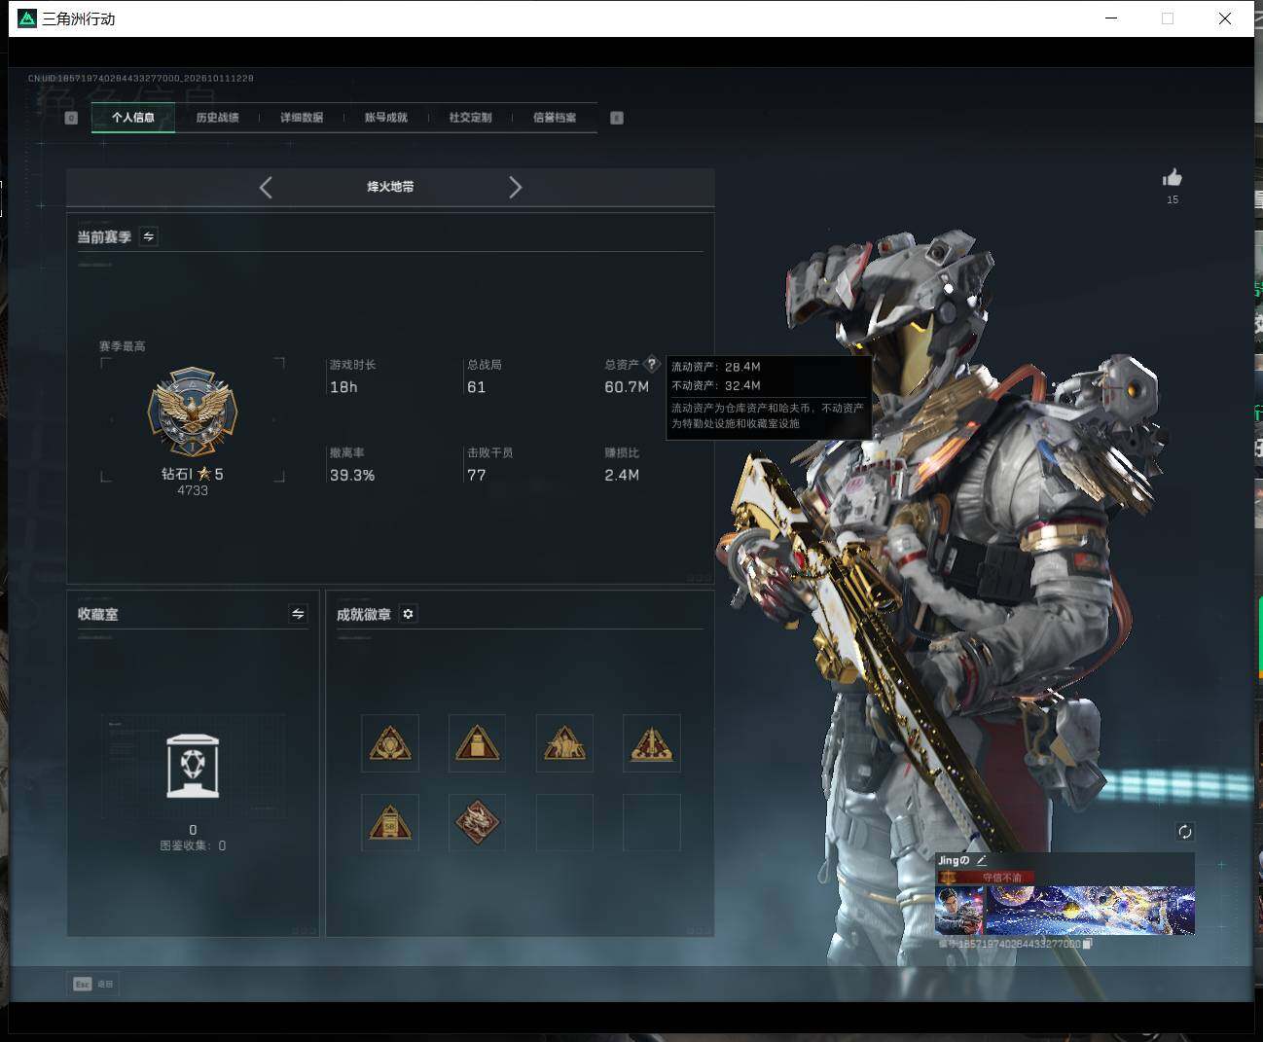Click the 钻石I rank eagle emblem
Image resolution: width=1263 pixels, height=1042 pixels.
(x=193, y=412)
